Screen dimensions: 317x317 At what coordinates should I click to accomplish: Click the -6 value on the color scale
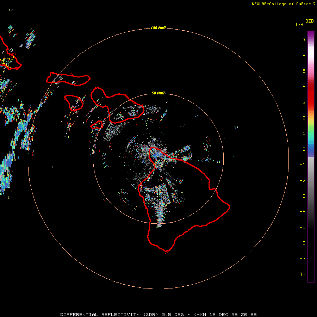(303, 243)
